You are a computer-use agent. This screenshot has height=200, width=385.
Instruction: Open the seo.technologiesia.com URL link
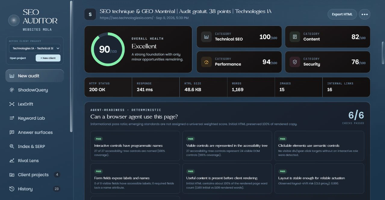126,18
